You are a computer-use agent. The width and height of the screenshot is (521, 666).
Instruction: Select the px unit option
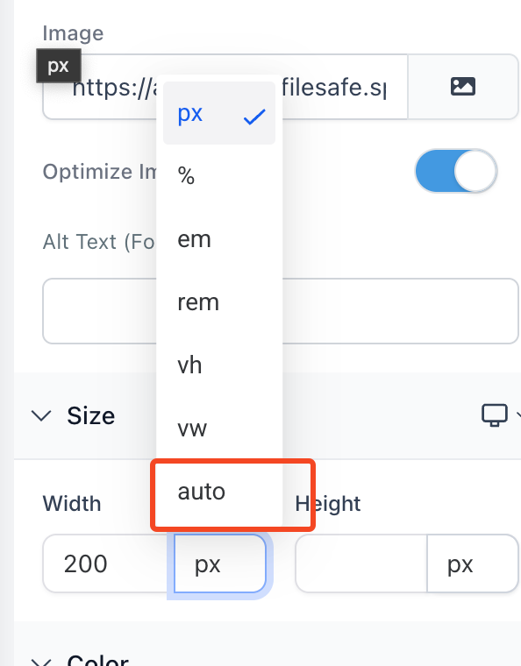[219, 113]
